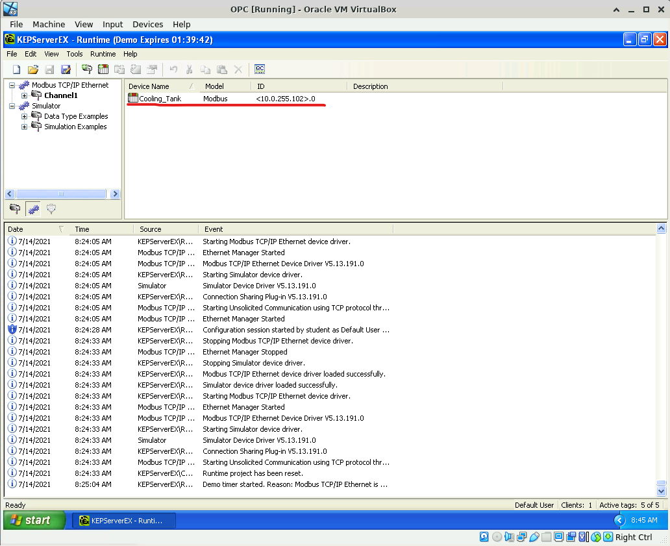Click the event log scroll down arrow
This screenshot has width=670, height=546.
click(661, 491)
